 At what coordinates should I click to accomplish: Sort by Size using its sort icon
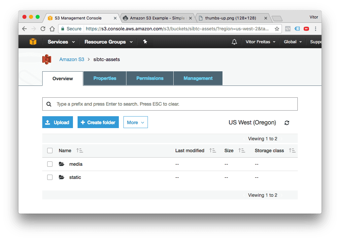[x=242, y=151]
